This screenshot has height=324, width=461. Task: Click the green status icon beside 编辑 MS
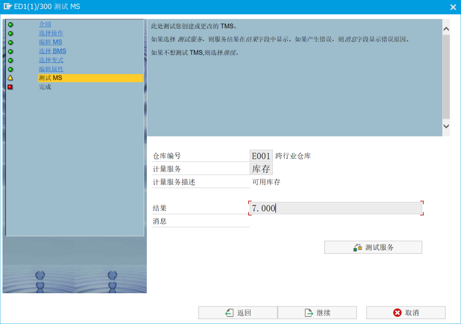[11, 43]
